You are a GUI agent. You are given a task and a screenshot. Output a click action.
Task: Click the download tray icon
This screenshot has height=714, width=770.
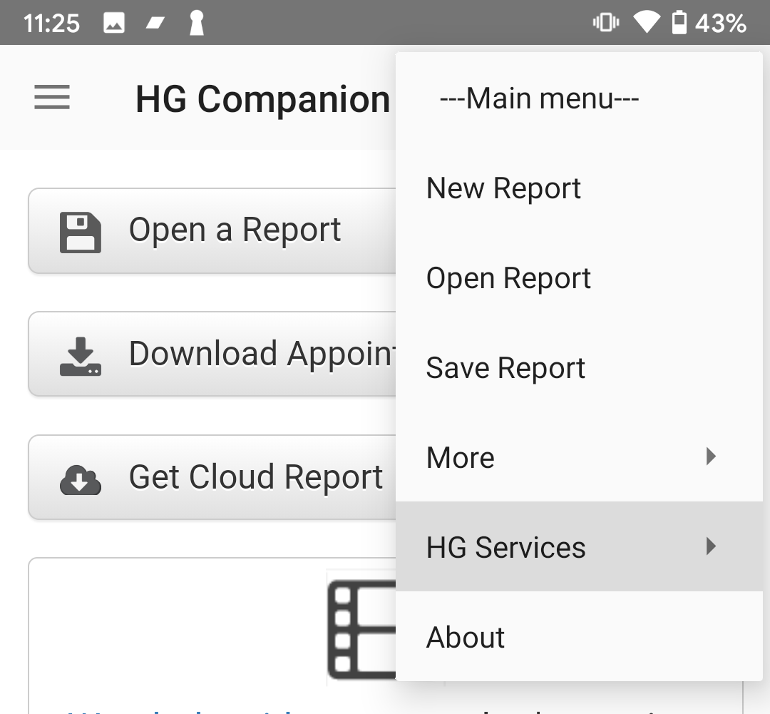[x=80, y=356]
